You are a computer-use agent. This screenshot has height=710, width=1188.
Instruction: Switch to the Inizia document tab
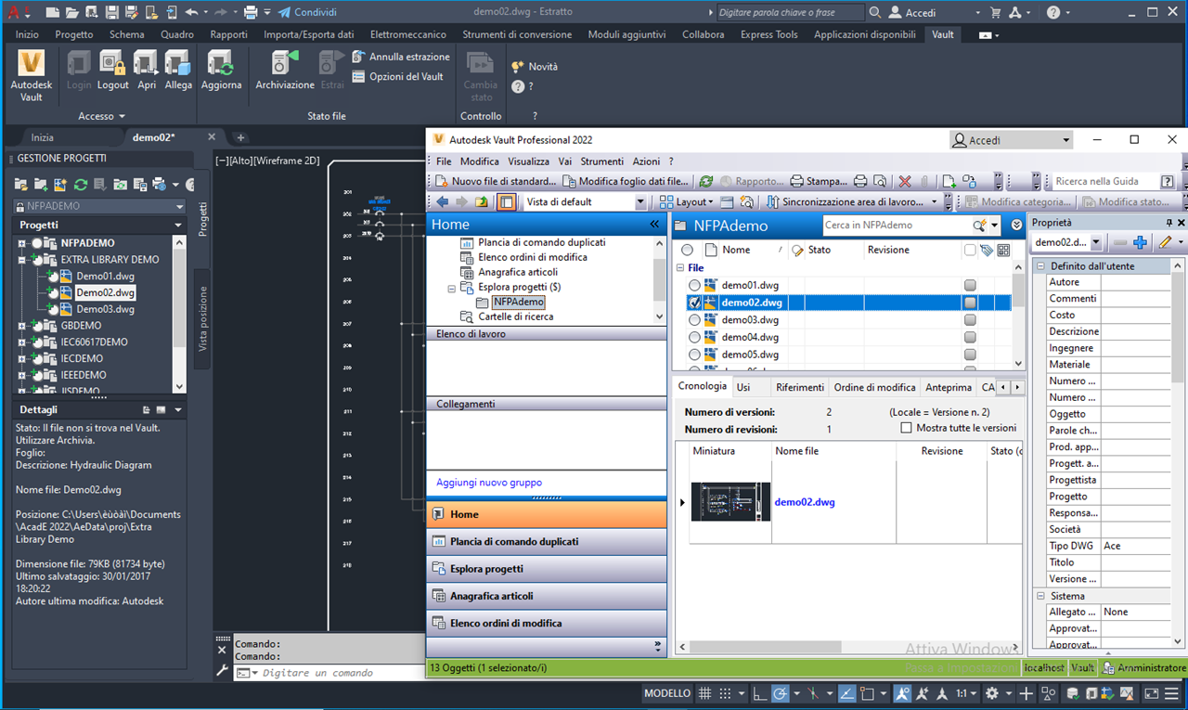click(x=42, y=137)
